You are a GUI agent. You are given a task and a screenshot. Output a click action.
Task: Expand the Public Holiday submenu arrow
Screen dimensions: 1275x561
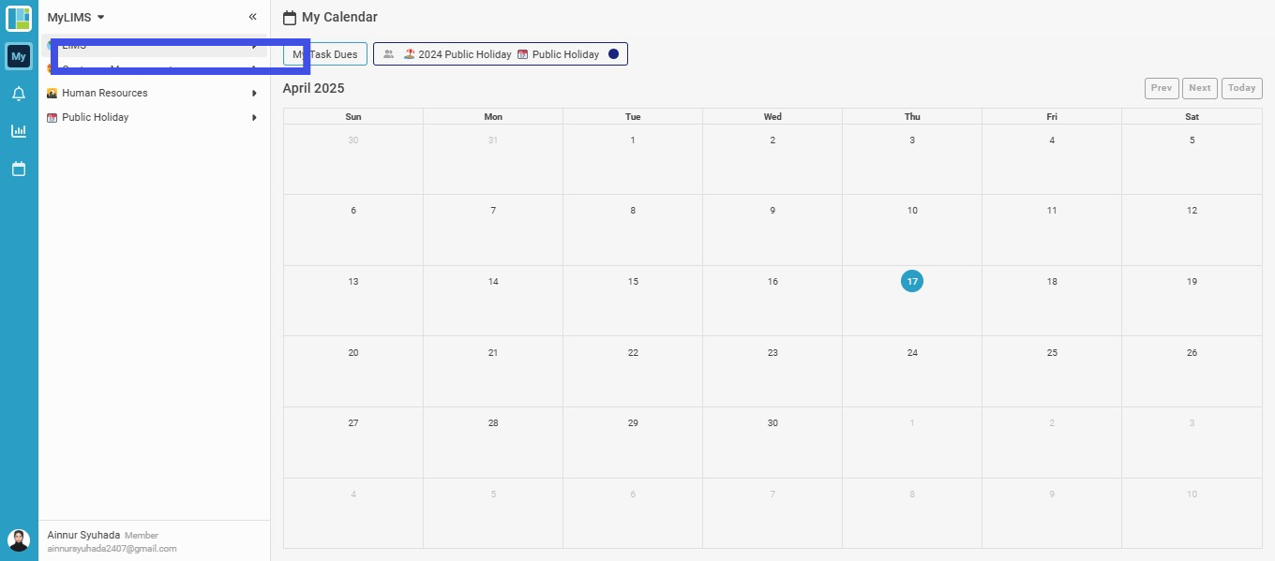(x=254, y=118)
